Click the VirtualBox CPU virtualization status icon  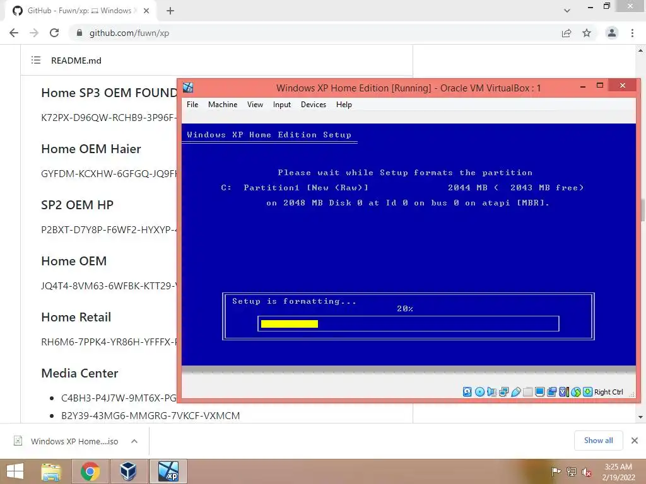[563, 392]
